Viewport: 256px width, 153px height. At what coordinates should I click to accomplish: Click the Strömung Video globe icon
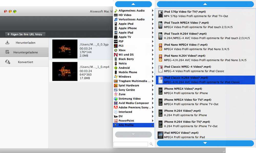(x=116, y=99)
